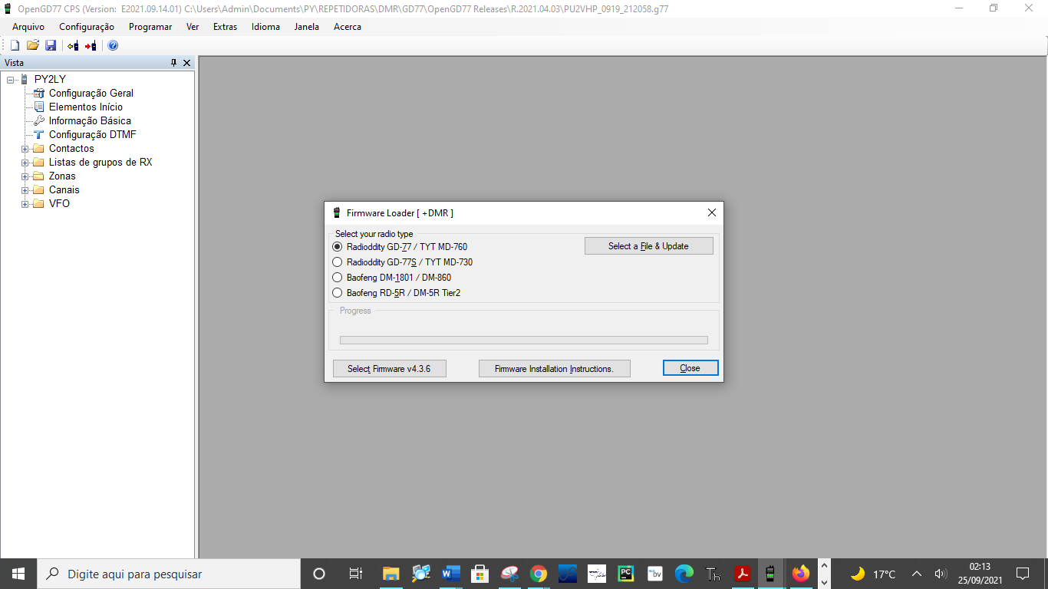
Task: Select the Contactos folder
Action: coord(71,148)
